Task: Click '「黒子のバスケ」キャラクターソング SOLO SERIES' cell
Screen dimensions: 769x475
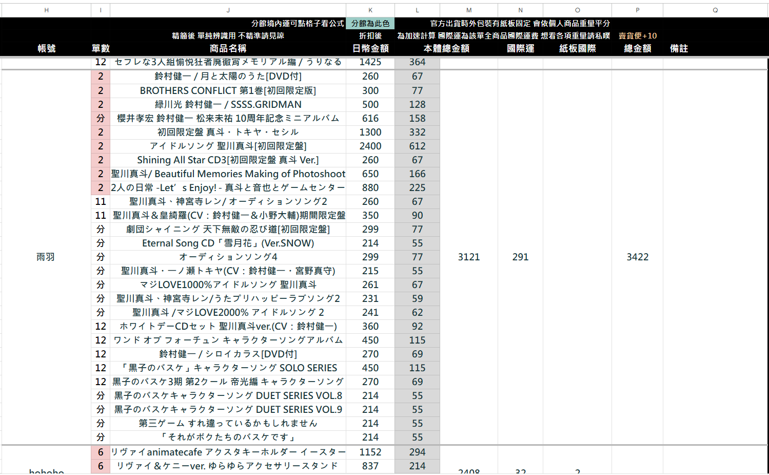Action: coord(228,368)
